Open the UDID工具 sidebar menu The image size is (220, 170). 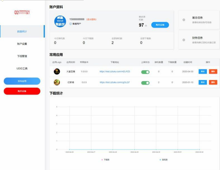(22, 68)
